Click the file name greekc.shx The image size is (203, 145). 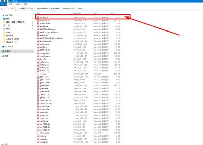click(x=44, y=115)
